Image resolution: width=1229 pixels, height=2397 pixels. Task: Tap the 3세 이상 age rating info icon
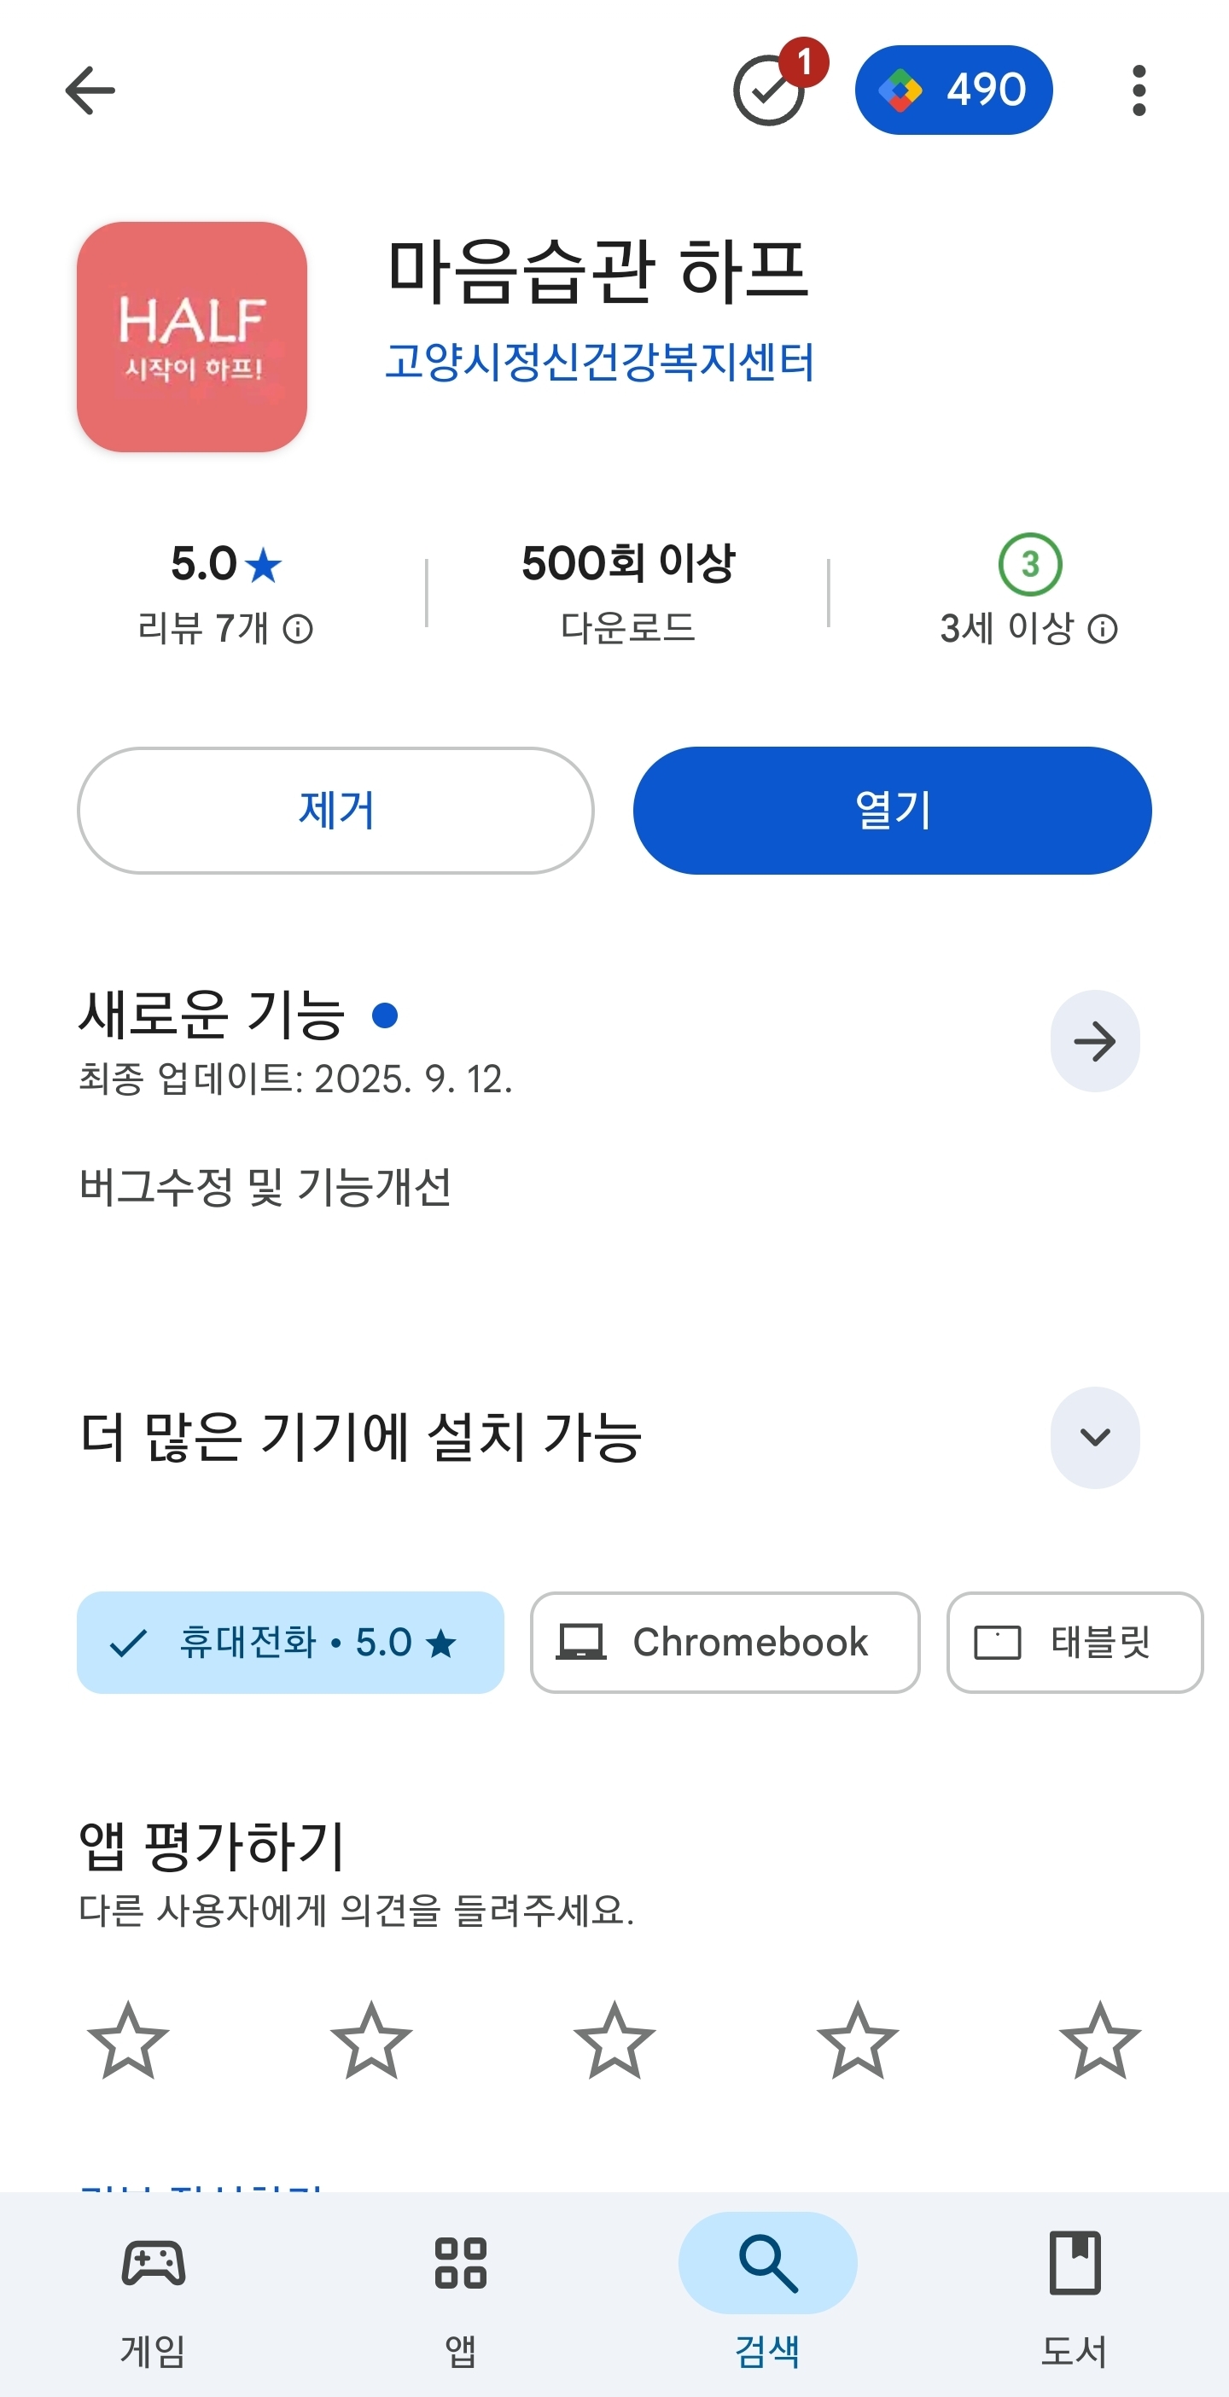tap(1103, 630)
